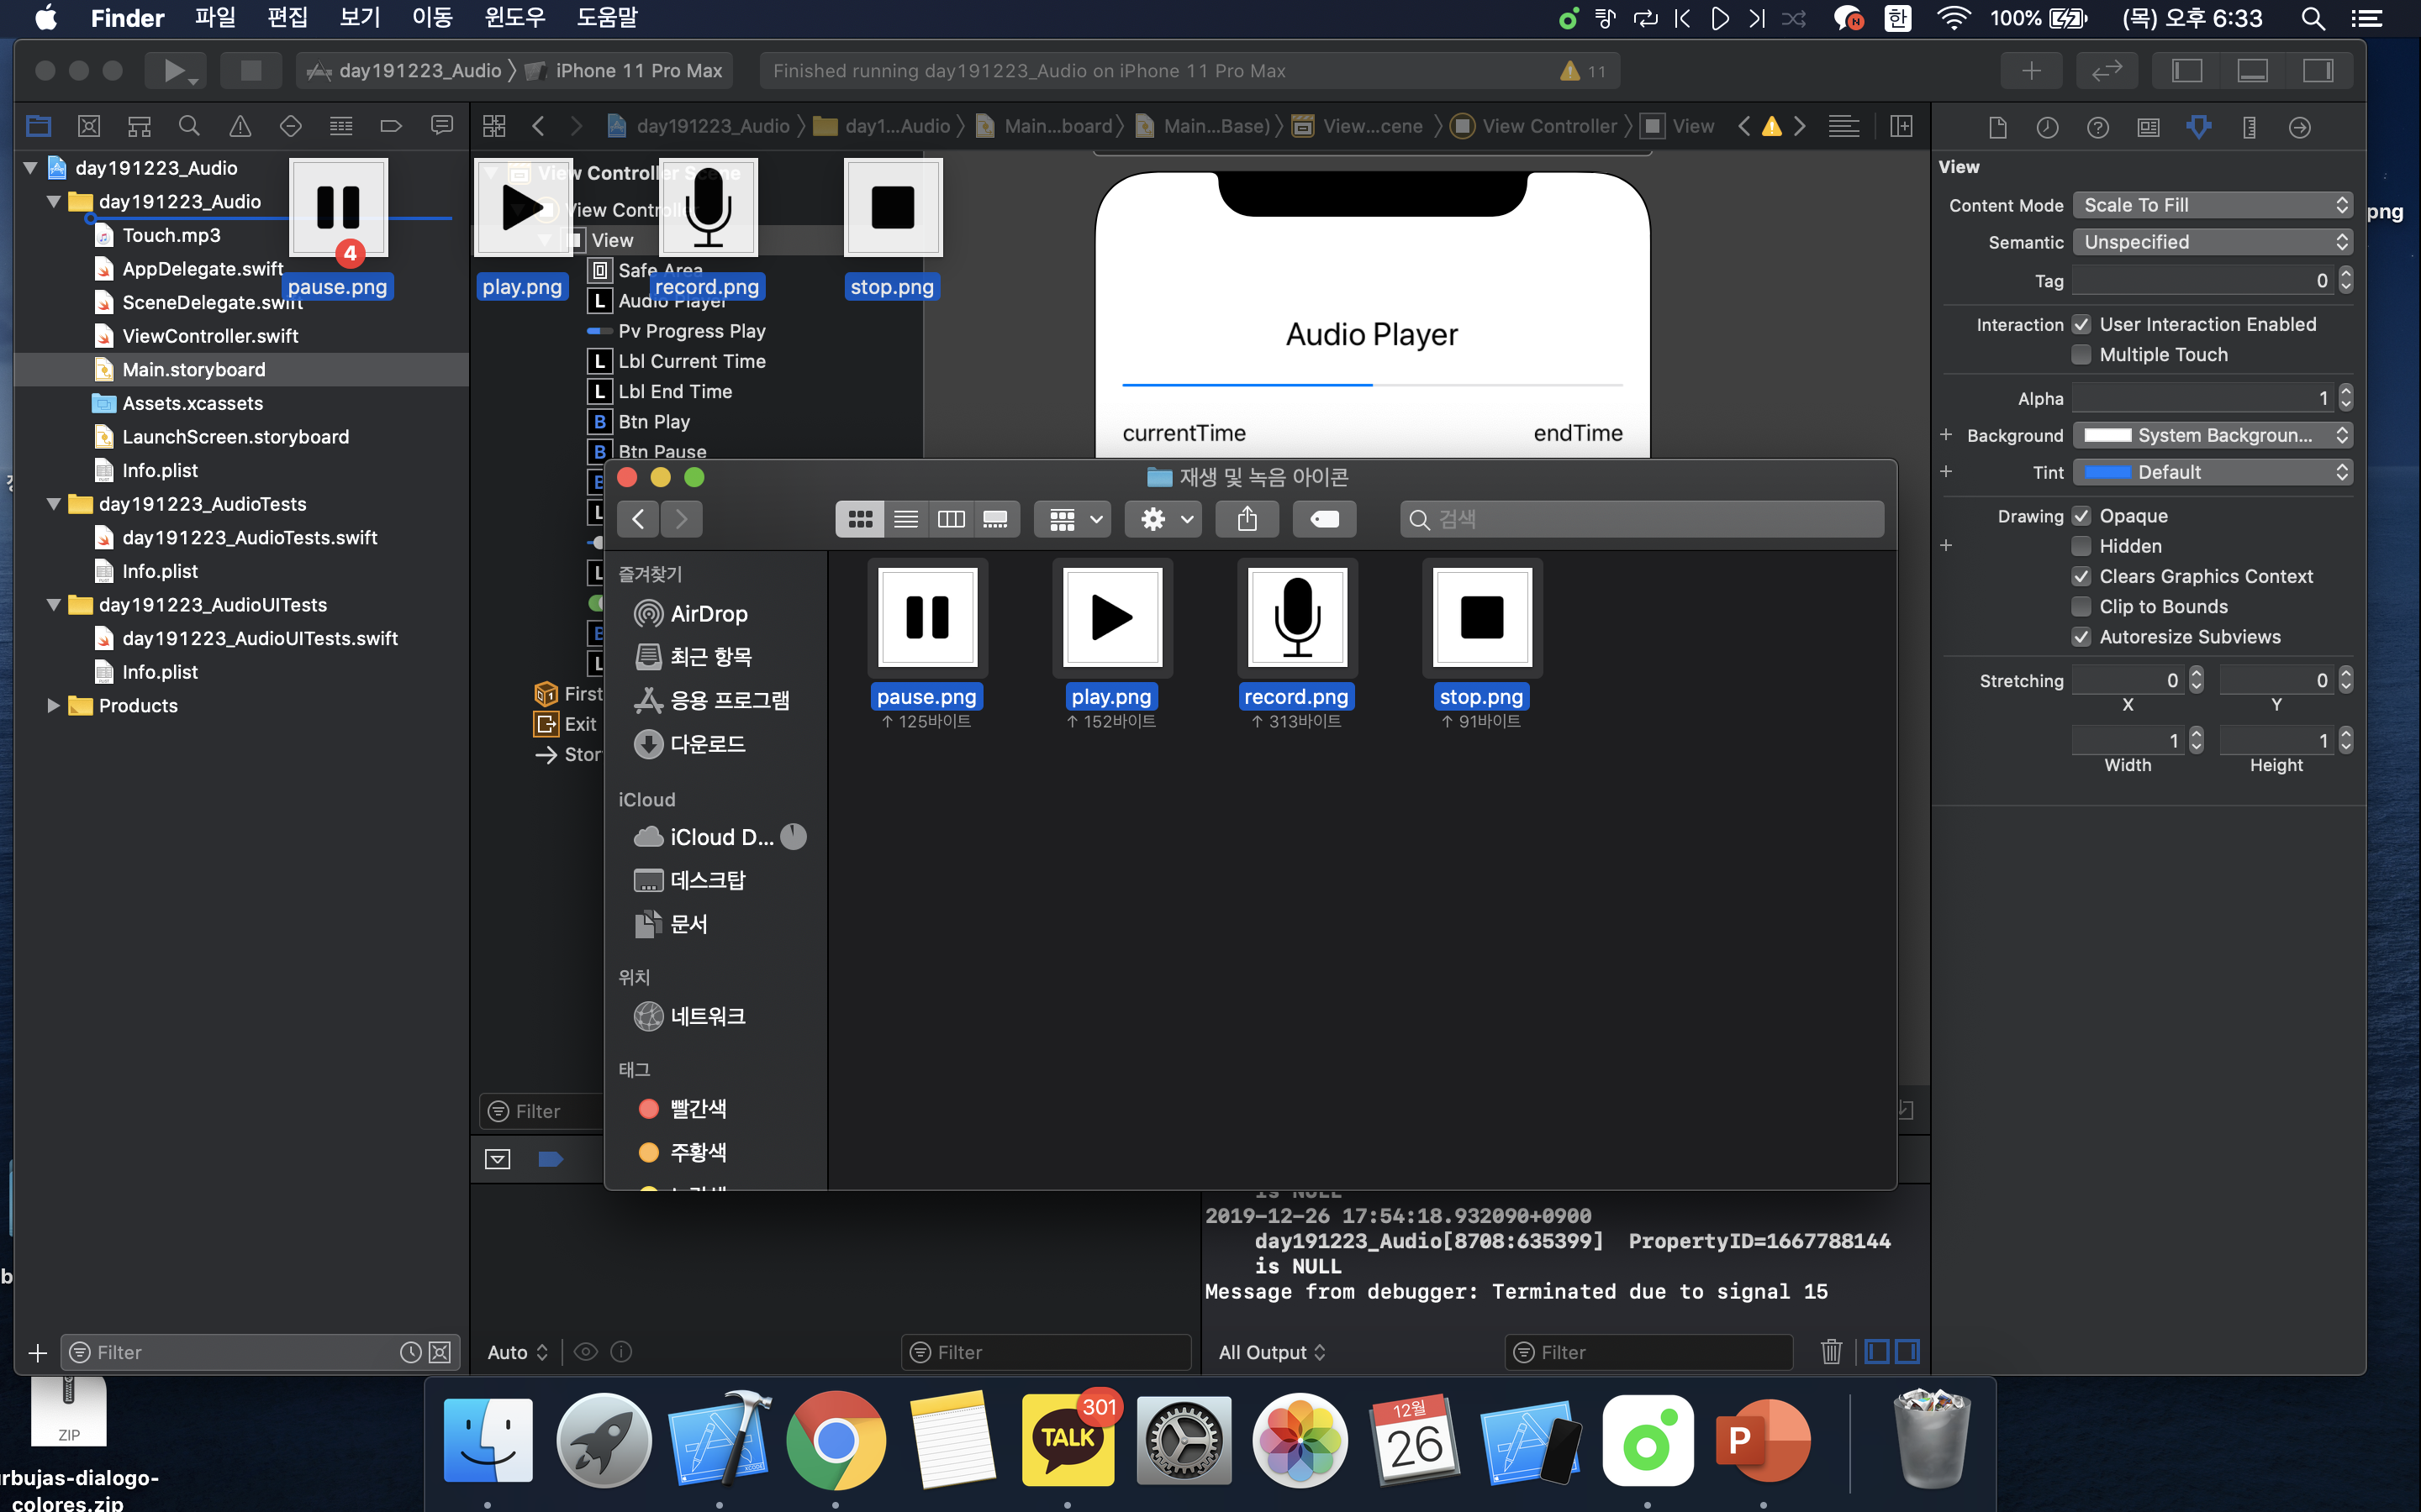2421x1512 pixels.
Task: Open the 윈도우 menu in the menu bar
Action: tap(514, 18)
